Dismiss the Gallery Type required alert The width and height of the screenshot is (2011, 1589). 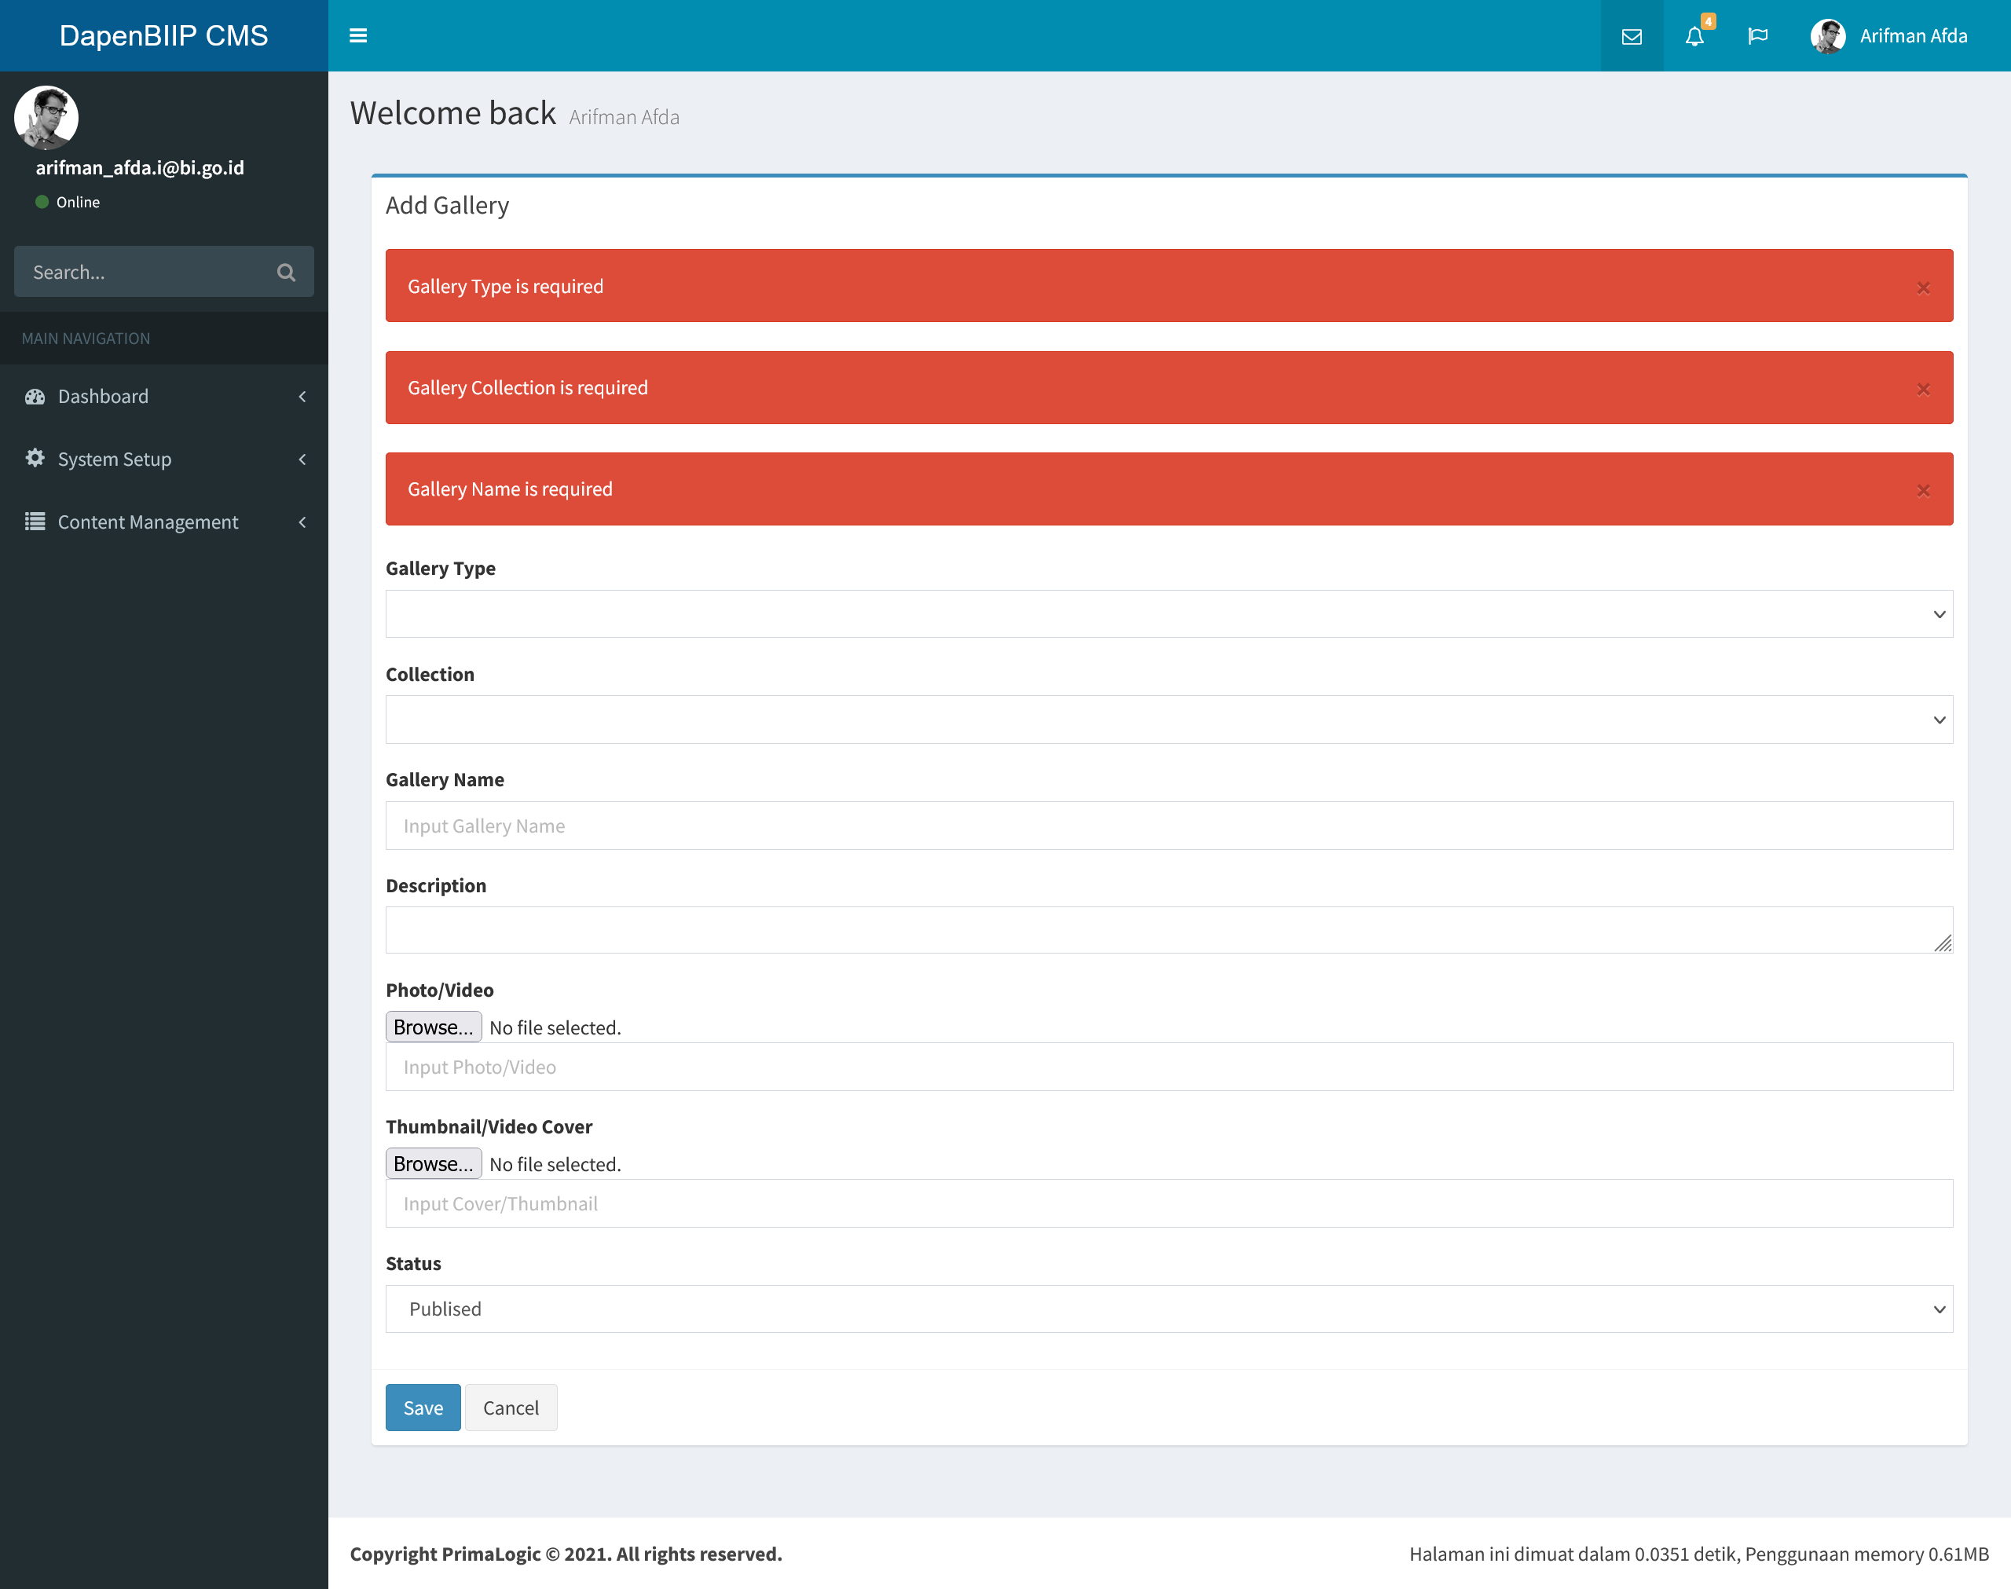point(1923,288)
